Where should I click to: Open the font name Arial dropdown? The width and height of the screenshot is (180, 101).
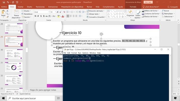click(49, 12)
